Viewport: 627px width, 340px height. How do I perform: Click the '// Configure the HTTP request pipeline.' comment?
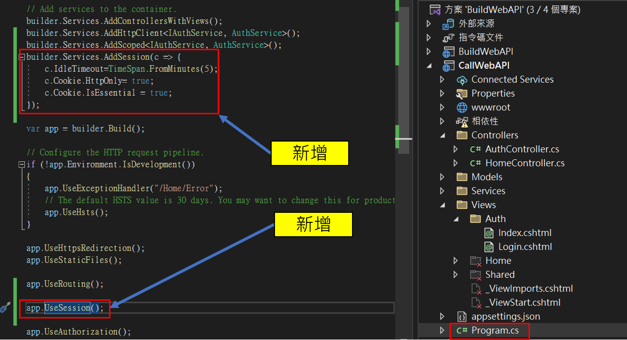point(115,153)
